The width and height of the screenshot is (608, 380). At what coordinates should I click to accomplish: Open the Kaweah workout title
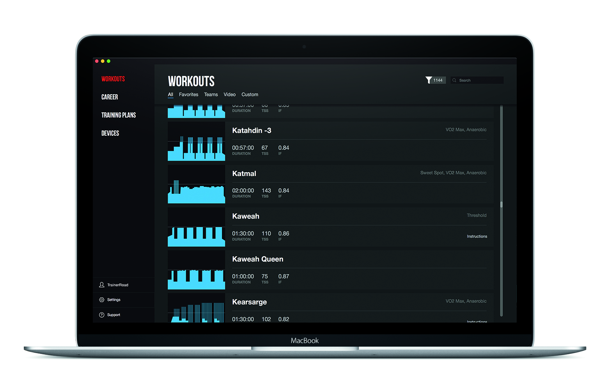pos(246,216)
